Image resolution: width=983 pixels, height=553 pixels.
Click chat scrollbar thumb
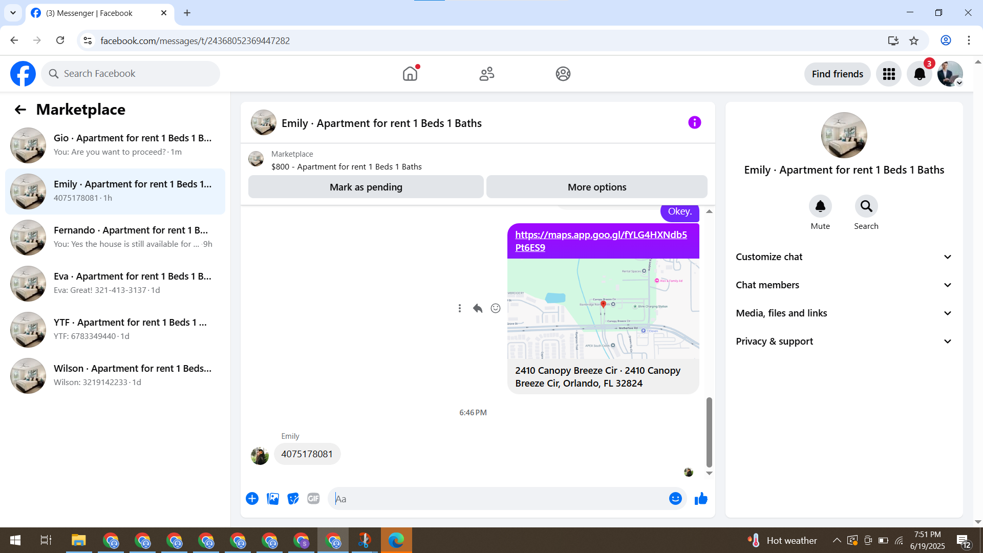[x=709, y=432]
